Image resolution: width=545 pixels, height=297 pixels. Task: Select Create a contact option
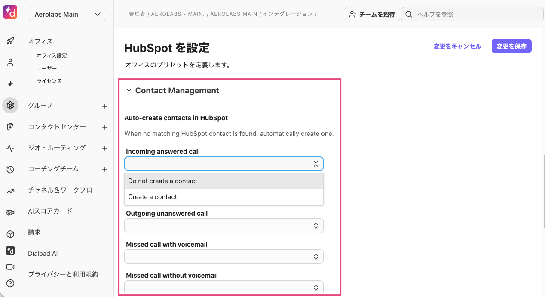(x=224, y=197)
